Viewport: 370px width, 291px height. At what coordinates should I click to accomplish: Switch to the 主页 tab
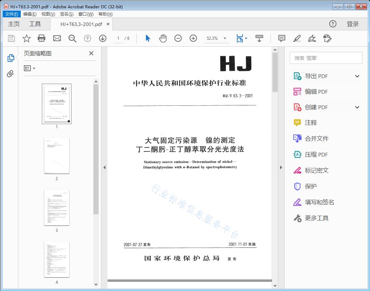(13, 24)
